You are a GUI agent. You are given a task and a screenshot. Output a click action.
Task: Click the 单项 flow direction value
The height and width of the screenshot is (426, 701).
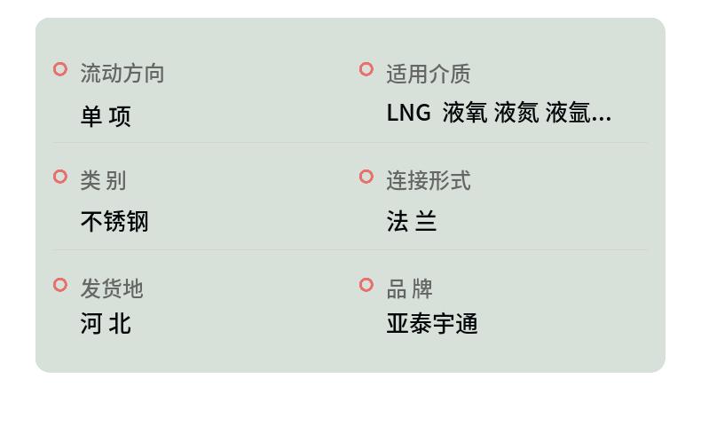click(x=106, y=116)
